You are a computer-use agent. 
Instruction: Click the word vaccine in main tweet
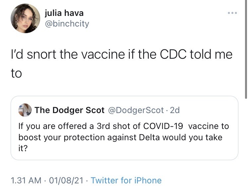[103, 54]
